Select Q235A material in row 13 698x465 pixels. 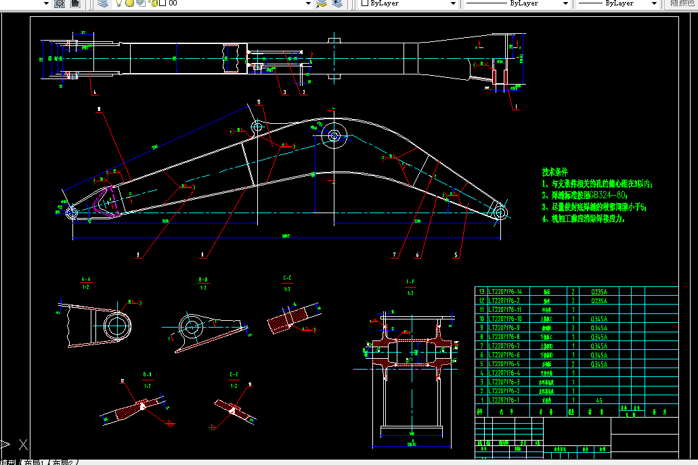(599, 292)
